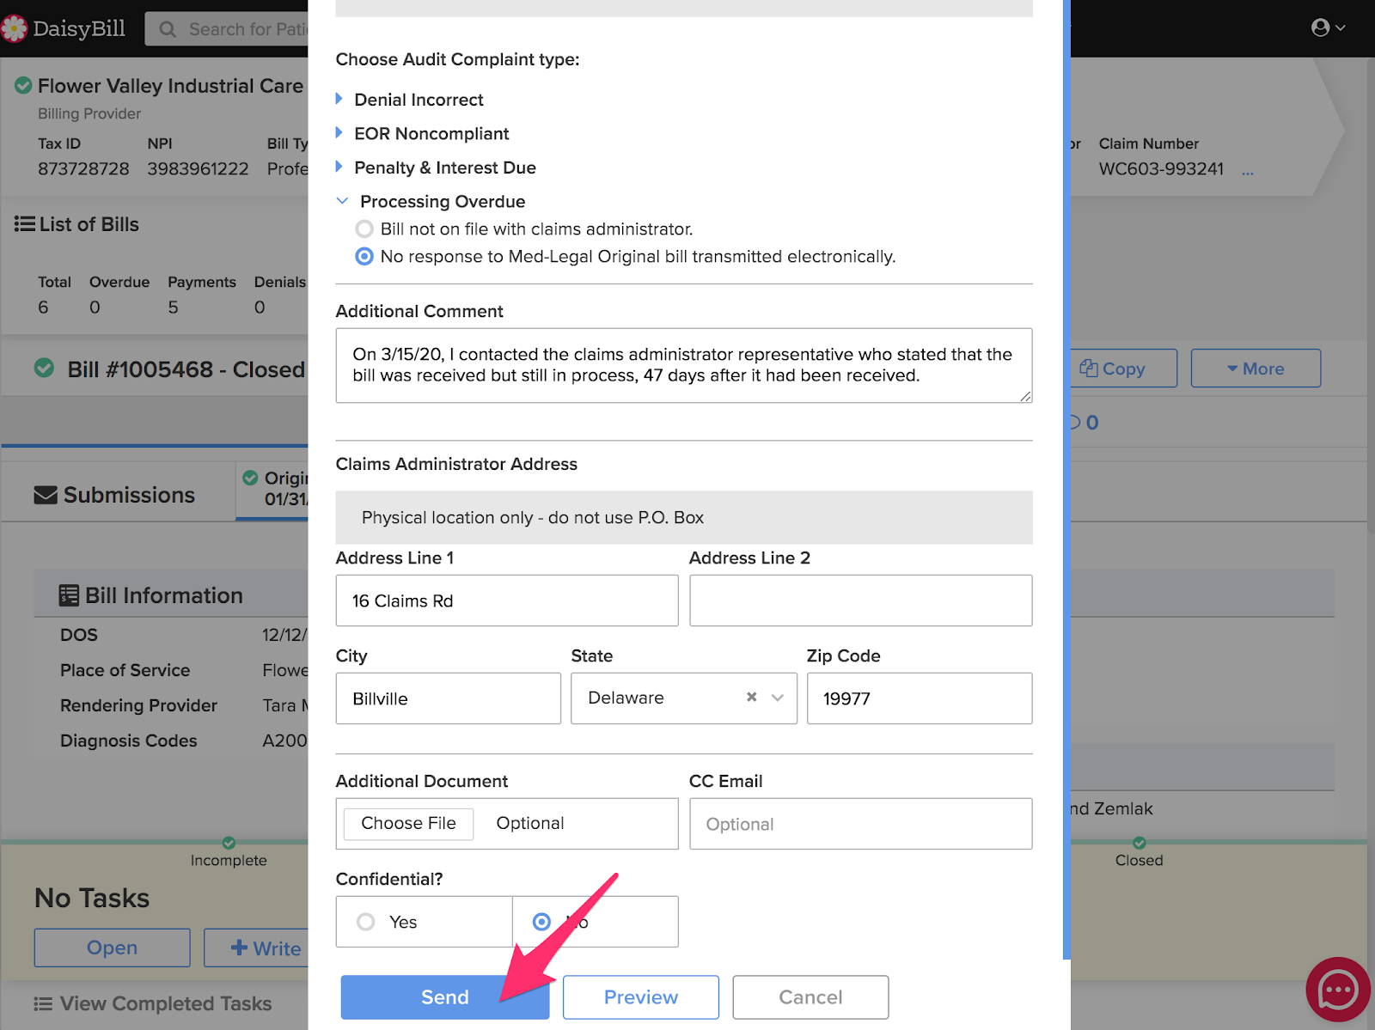Viewport: 1375px width, 1030px height.
Task: Click the Copy button
Action: tap(1123, 369)
